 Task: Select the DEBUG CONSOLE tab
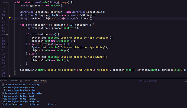[x=40, y=81]
